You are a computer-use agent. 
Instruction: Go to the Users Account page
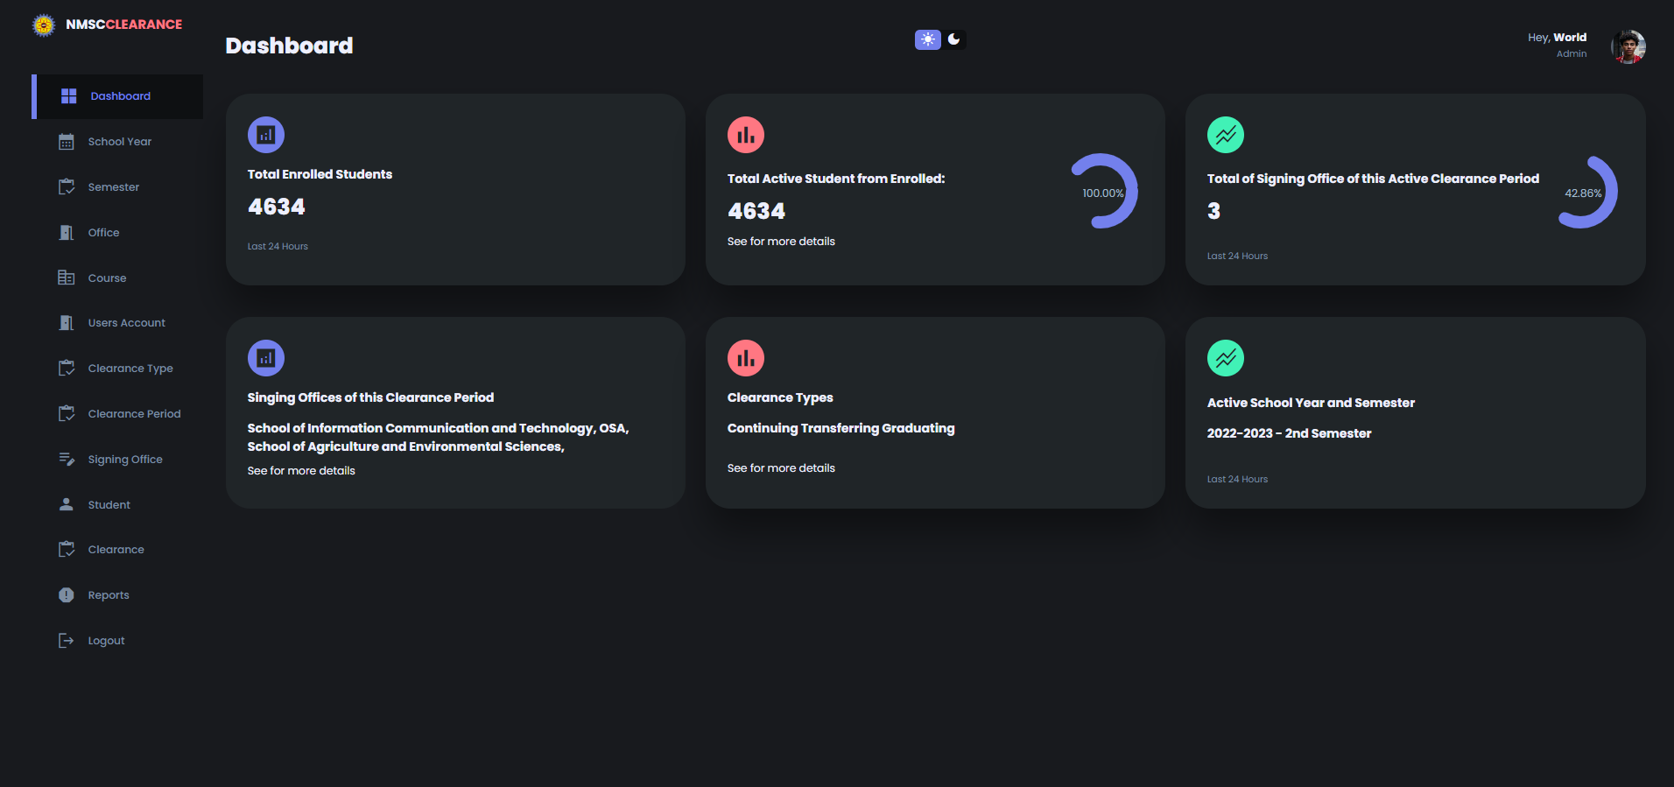126,323
